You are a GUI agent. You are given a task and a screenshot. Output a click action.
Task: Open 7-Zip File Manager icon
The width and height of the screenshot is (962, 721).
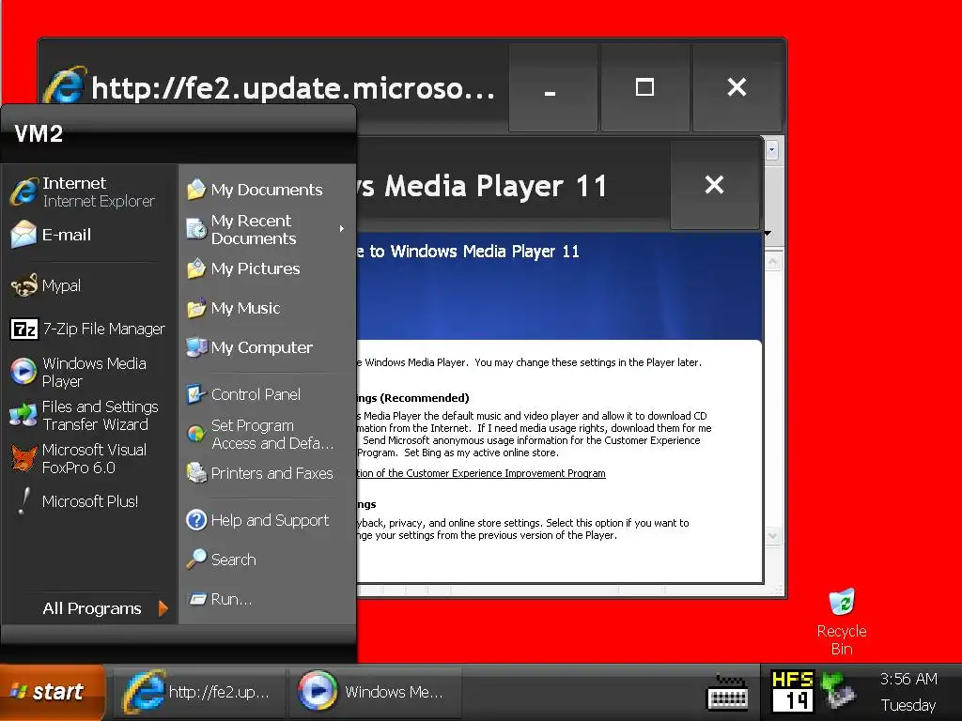(x=24, y=330)
